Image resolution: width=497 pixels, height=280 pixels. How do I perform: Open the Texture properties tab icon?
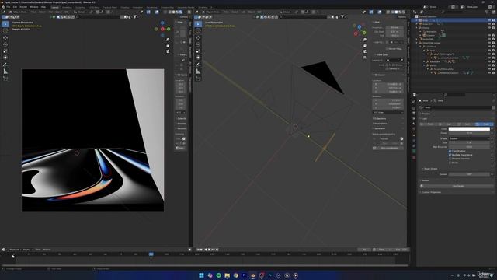click(x=414, y=157)
